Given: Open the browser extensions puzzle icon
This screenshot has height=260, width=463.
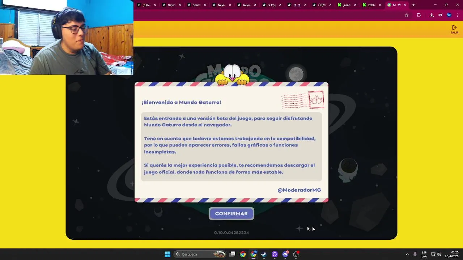Looking at the screenshot, I should pyautogui.click(x=419, y=15).
